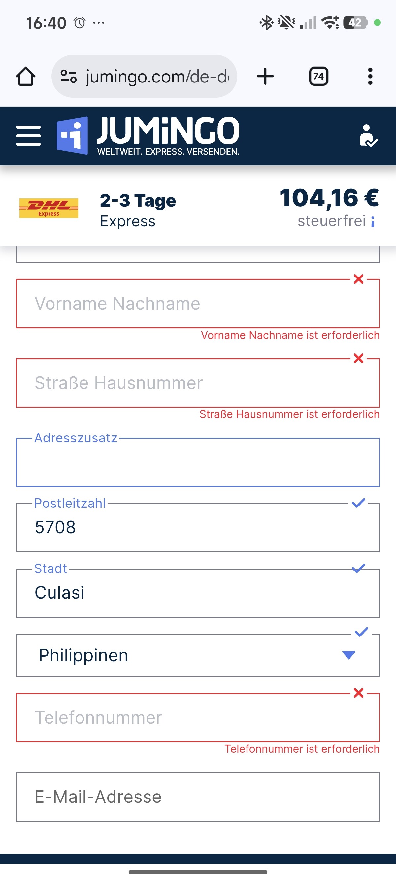Click the country dropdown arrow
This screenshot has width=396, height=881.
348,655
